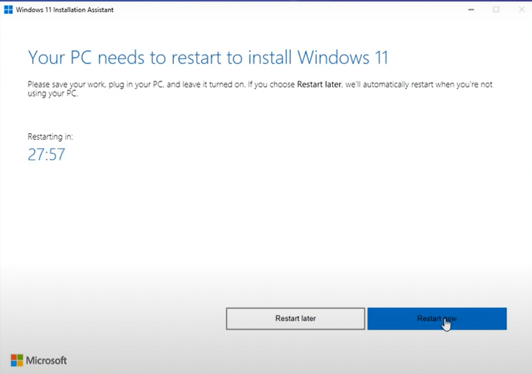Image resolution: width=532 pixels, height=374 pixels.
Task: Click the highlighted Restart now button label
Action: [x=437, y=318]
